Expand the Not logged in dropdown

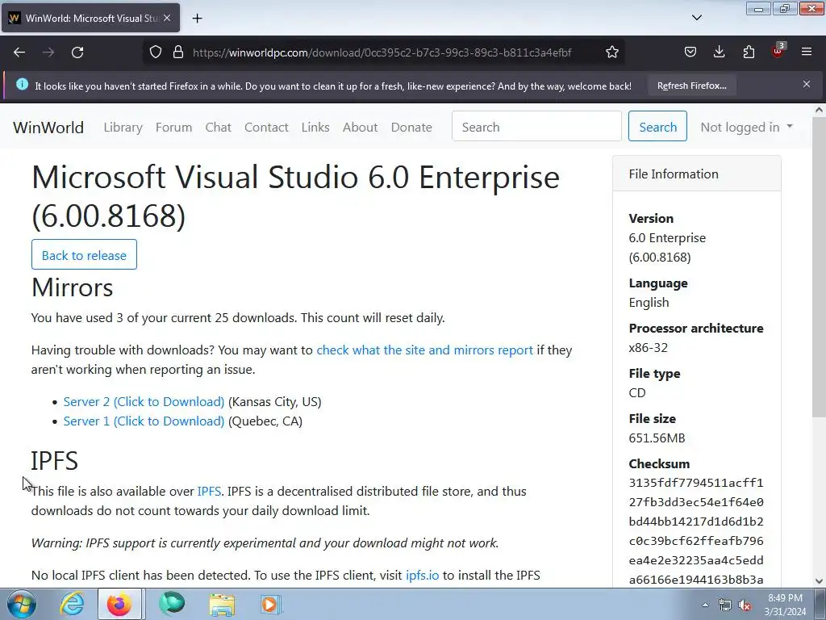(746, 127)
